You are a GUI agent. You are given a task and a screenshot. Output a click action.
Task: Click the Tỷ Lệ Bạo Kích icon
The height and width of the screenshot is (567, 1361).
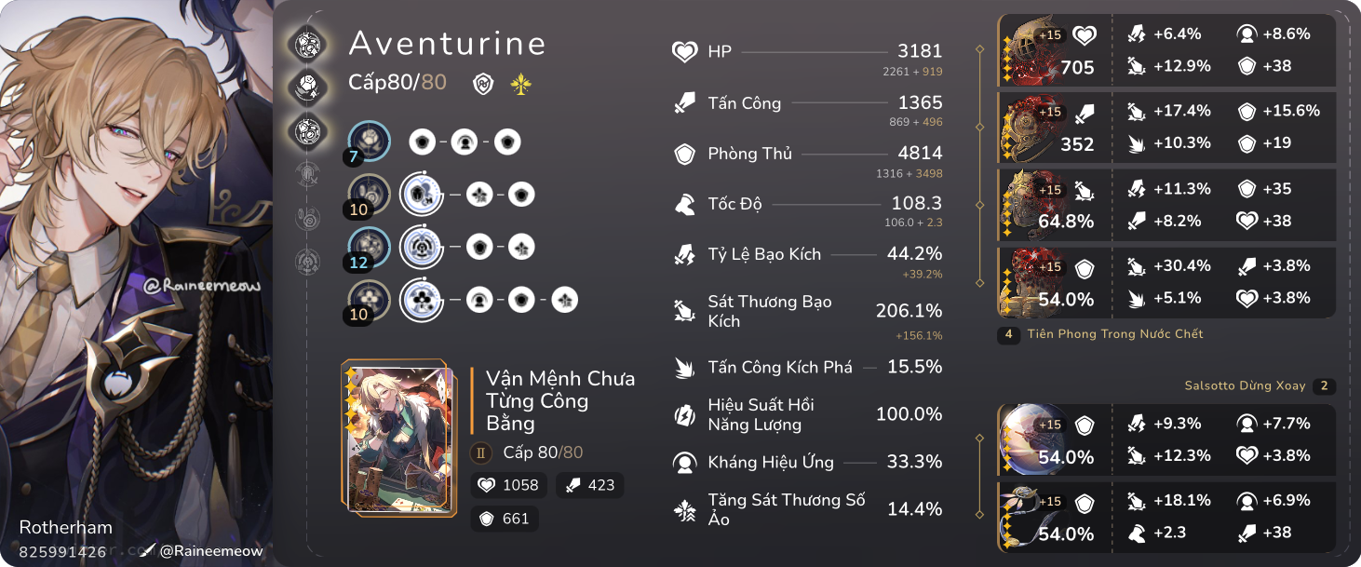click(x=685, y=254)
